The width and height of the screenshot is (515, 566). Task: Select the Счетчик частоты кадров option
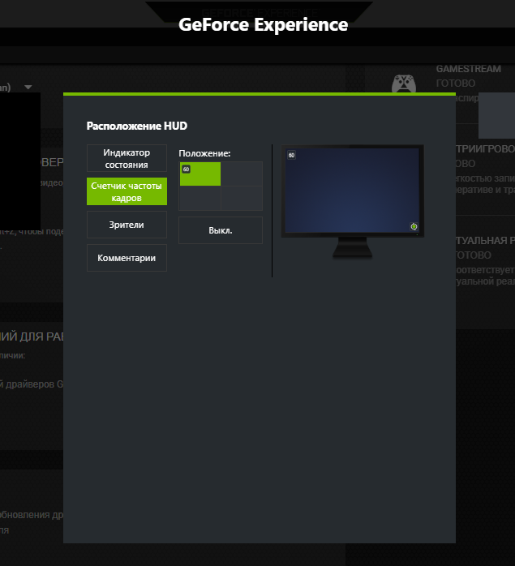pyautogui.click(x=127, y=191)
